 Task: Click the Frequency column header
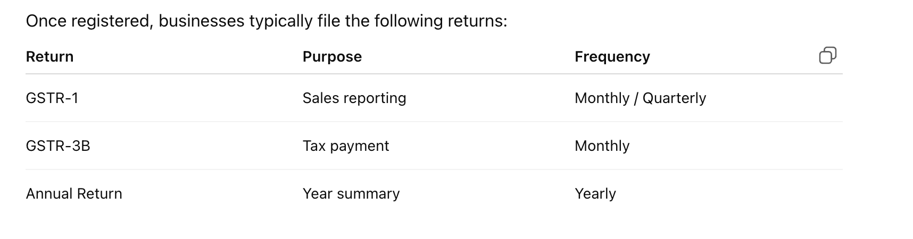pyautogui.click(x=612, y=57)
